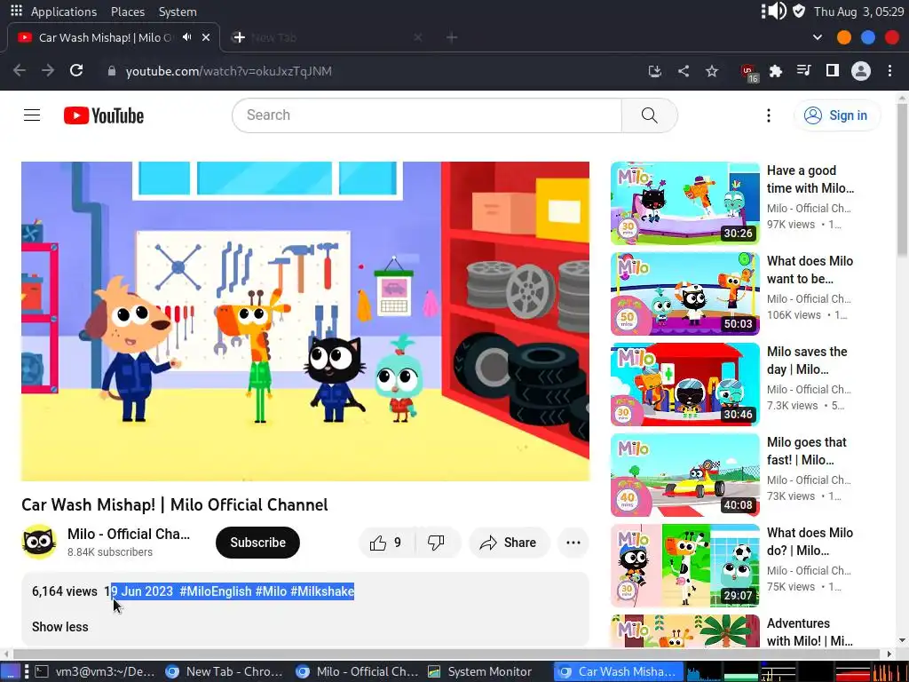
Task: Open 'Milo saves the day' video title
Action: pyautogui.click(x=807, y=361)
